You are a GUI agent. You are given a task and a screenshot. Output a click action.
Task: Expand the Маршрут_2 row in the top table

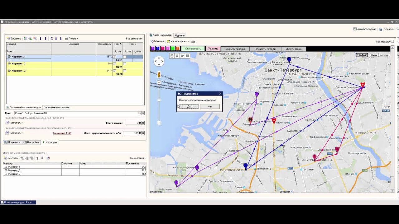coord(9,71)
